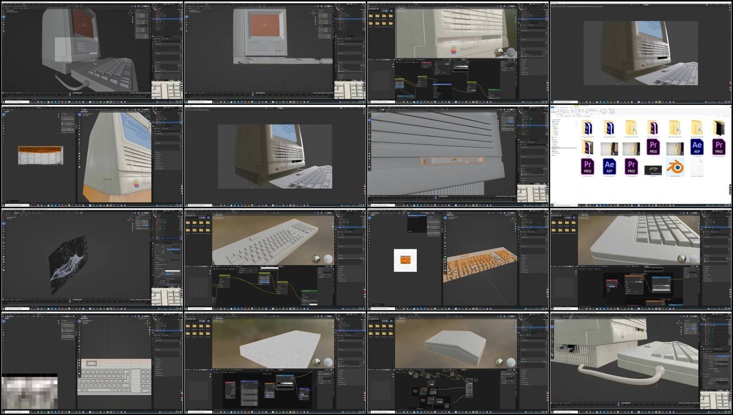733x415 pixels.
Task: Click the color ramp node in noisy slab shader view
Action: pyautogui.click(x=284, y=382)
